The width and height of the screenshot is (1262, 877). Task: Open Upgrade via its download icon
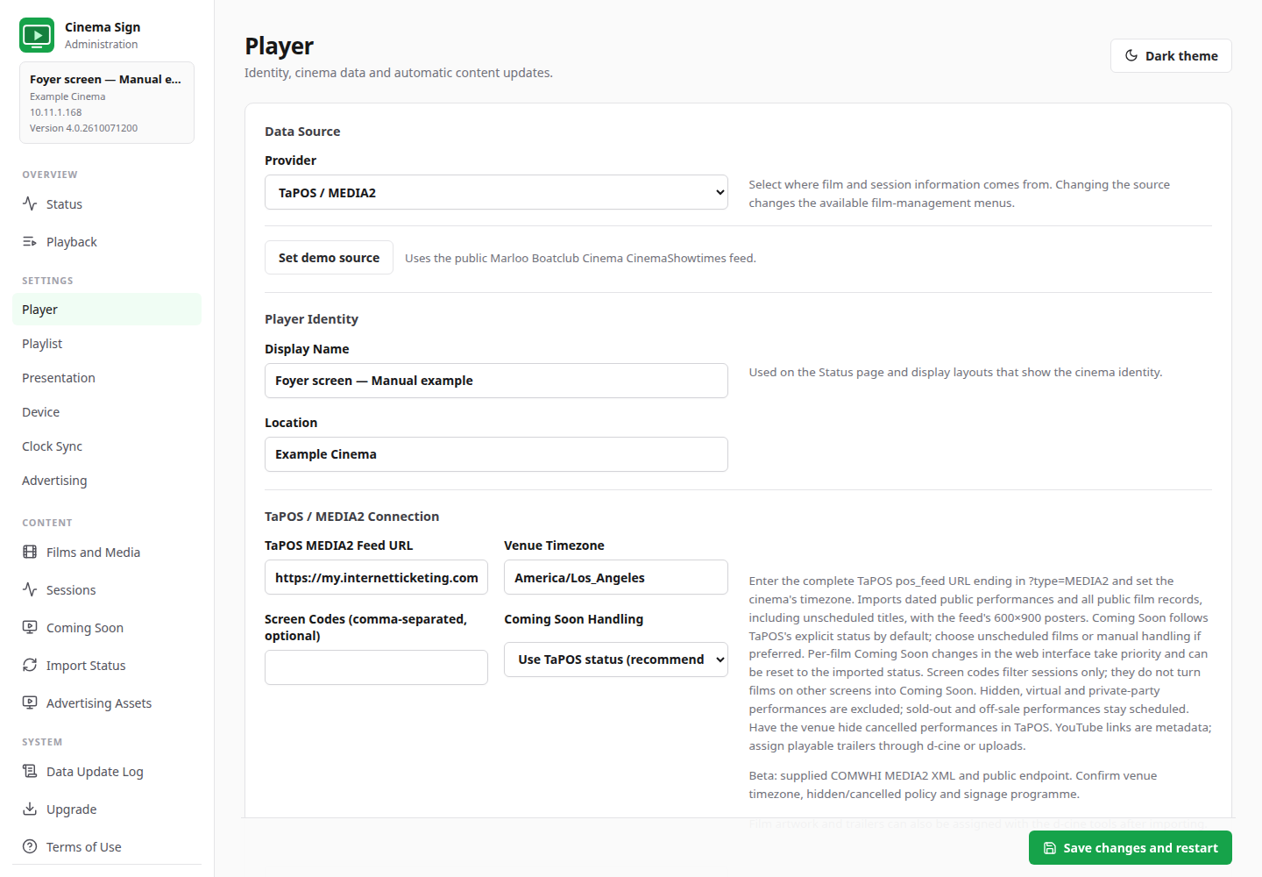tap(30, 809)
